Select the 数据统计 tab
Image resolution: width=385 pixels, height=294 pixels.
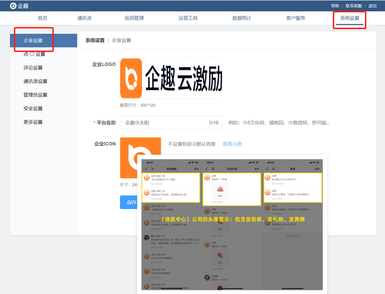[x=242, y=18]
